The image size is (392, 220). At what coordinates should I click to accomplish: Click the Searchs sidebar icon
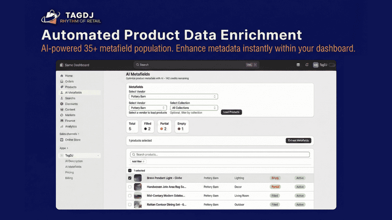click(x=62, y=98)
